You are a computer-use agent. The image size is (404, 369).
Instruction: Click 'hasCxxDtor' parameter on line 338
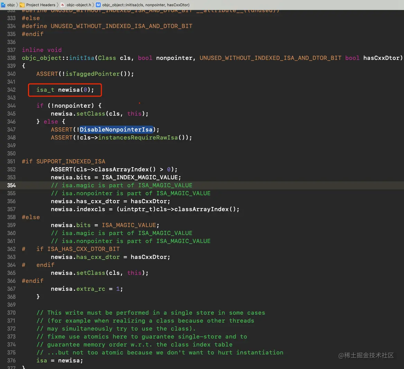[x=381, y=58]
